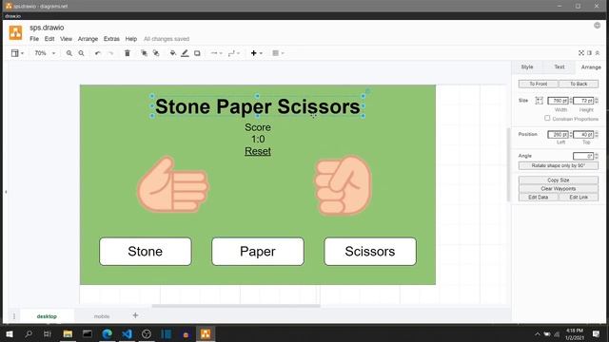
Task: Open the Line Color pencil tool
Action: coord(185,53)
